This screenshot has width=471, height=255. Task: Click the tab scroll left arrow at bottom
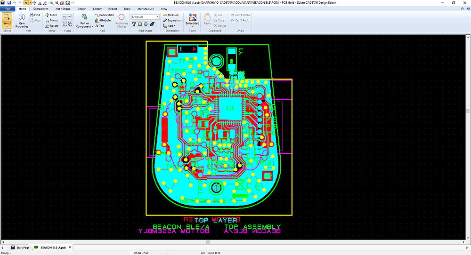[x=3, y=248]
